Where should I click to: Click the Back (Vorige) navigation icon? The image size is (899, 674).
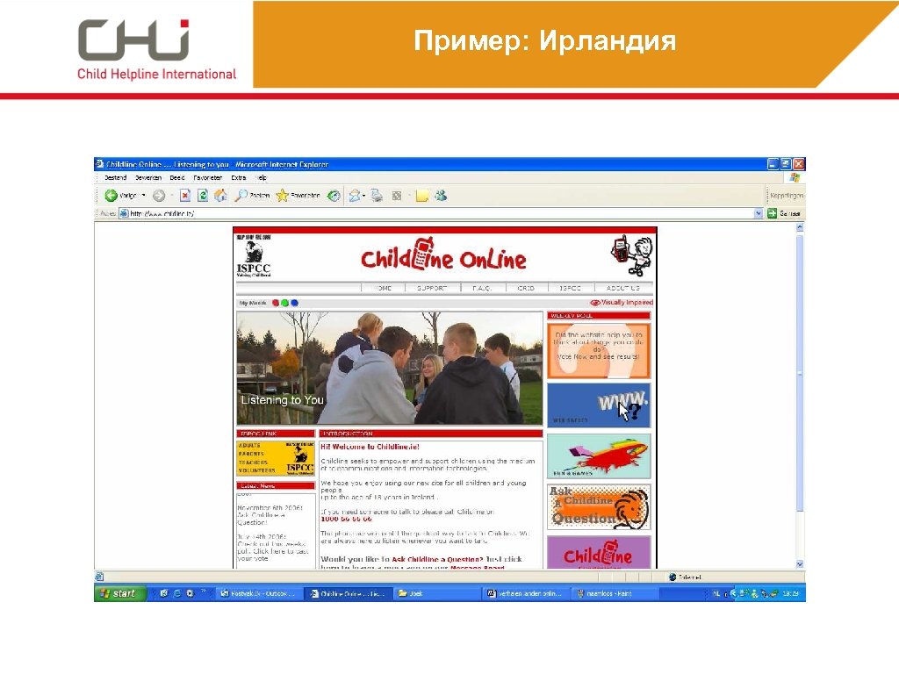coord(112,196)
